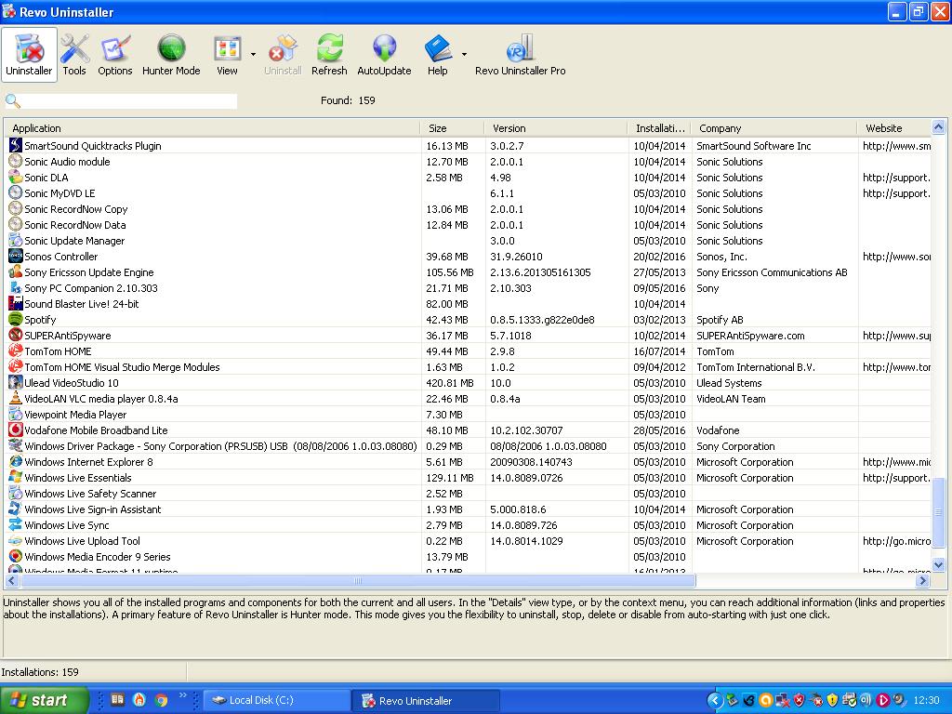Click the Revo Uninstaller taskbar button
Viewport: 952px width, 714px height.
426,701
